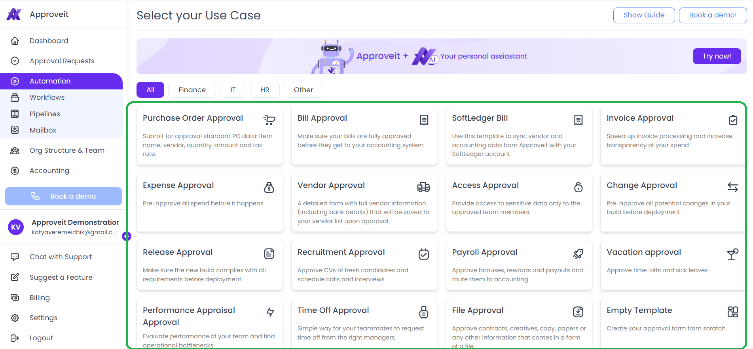
Task: Click the Logout arrow icon
Action: click(15, 338)
